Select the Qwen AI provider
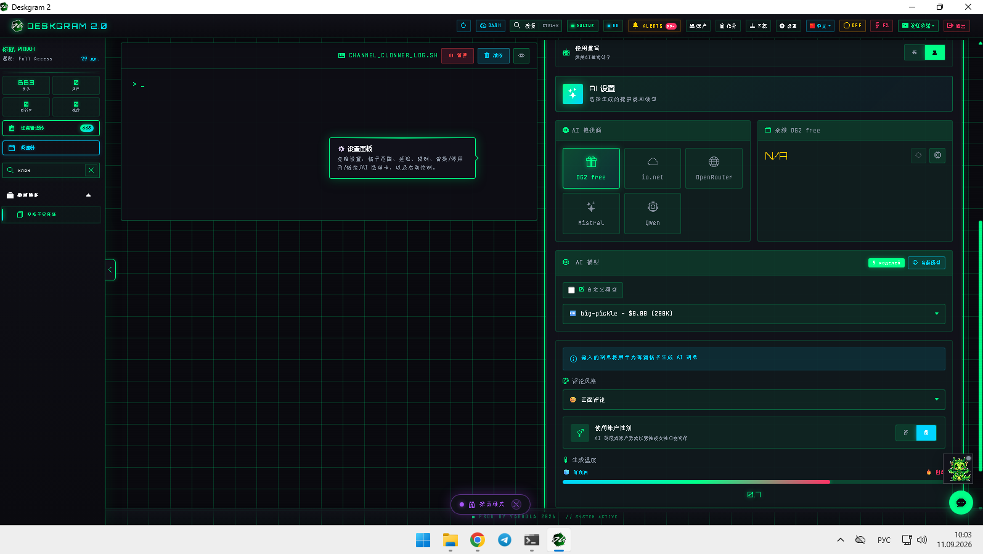This screenshot has height=554, width=983. pos(653,213)
